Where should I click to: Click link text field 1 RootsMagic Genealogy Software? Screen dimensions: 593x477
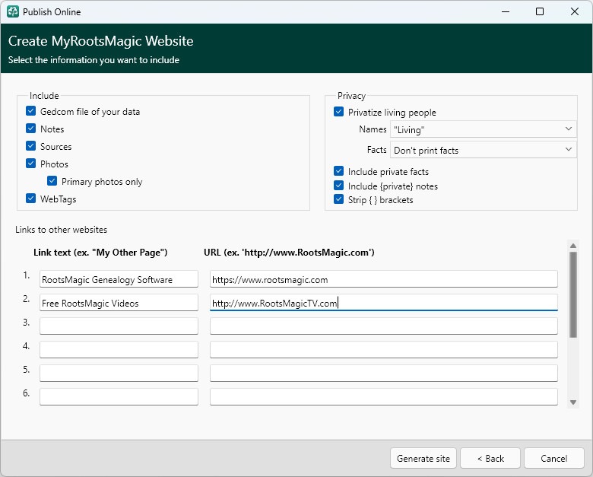119,279
